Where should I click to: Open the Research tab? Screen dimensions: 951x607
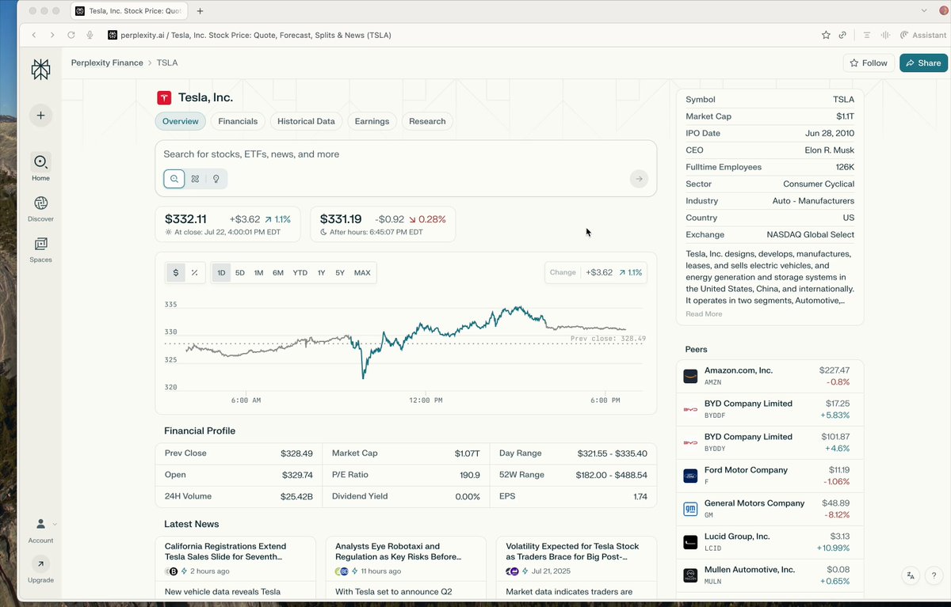pos(427,121)
